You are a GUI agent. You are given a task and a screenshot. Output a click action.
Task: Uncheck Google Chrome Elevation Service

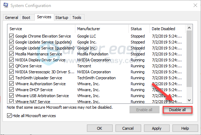11,36
